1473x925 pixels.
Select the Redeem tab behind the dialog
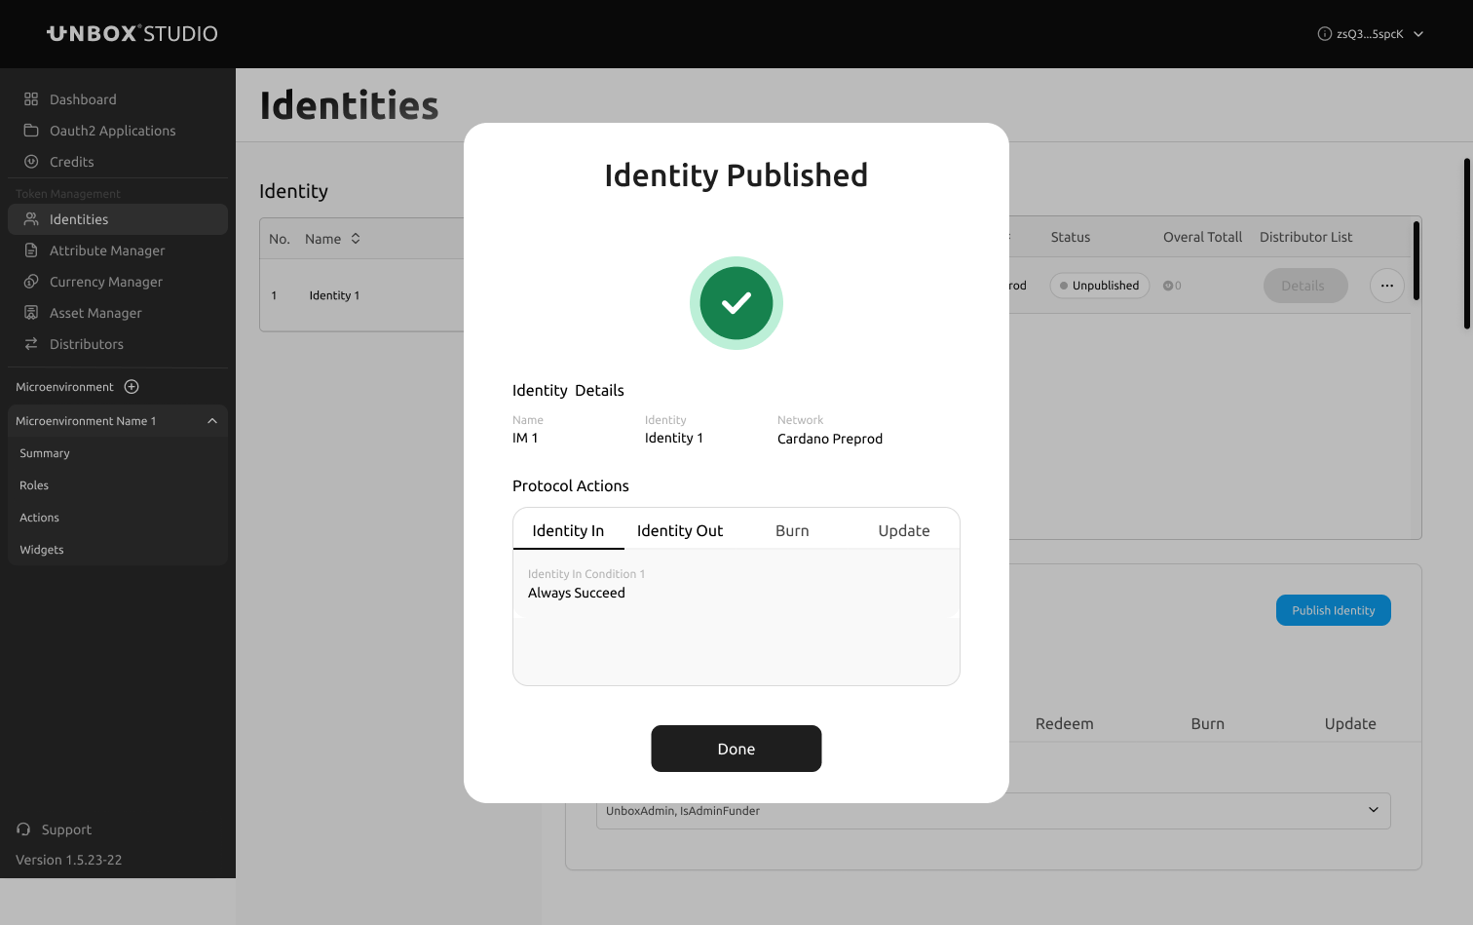1065,723
